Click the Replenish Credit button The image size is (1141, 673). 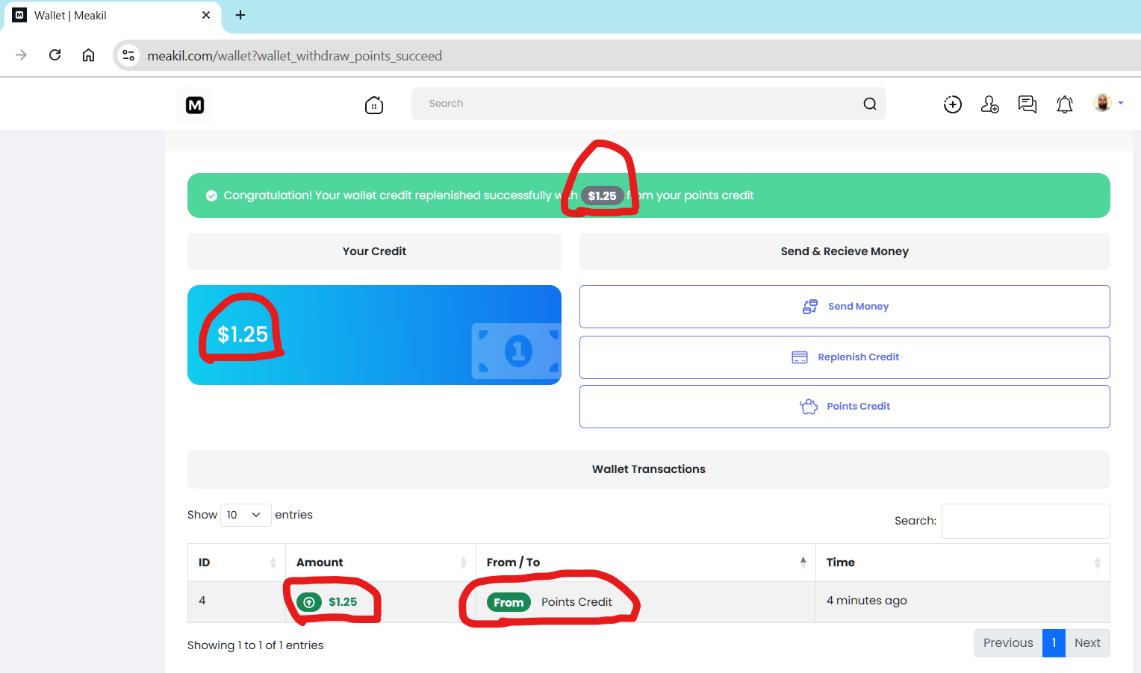(845, 357)
